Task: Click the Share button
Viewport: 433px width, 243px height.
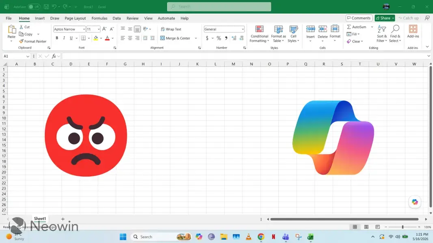Action: pos(385,18)
